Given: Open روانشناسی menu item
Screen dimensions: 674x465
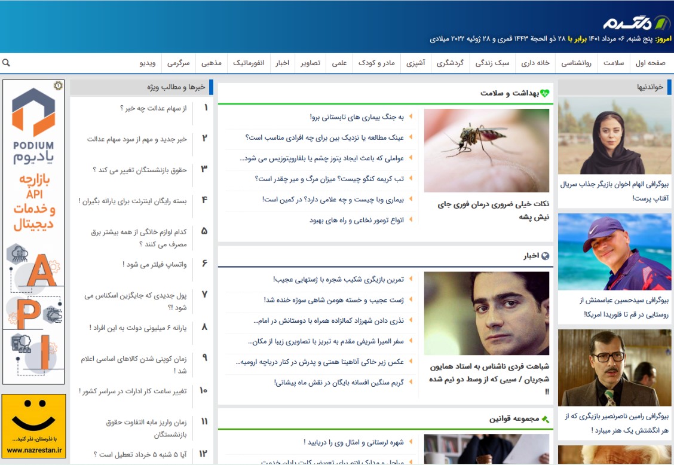Looking at the screenshot, I should (x=576, y=63).
